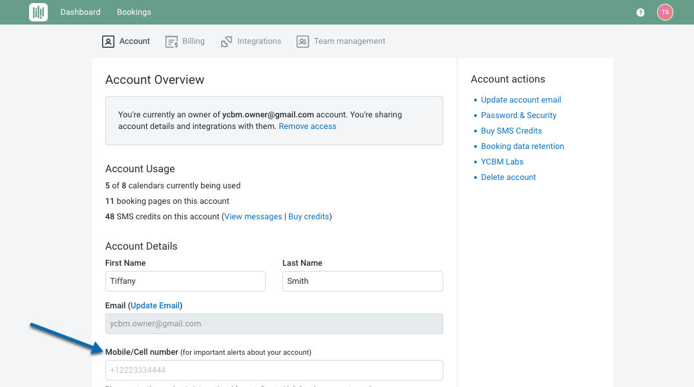The height and width of the screenshot is (387, 694).
Task: Select the Account person icon
Action: pyautogui.click(x=108, y=41)
